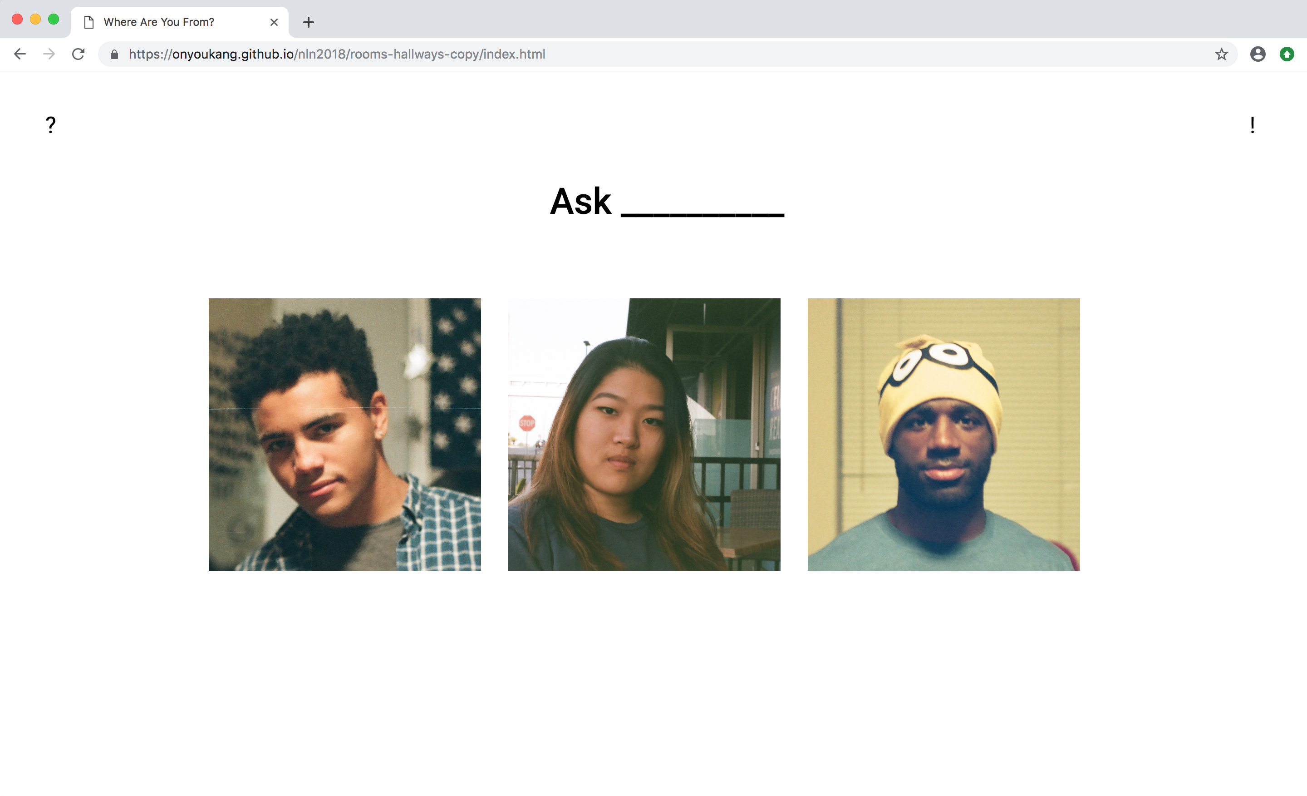Open the user profile icon
1307x796 pixels.
1258,54
